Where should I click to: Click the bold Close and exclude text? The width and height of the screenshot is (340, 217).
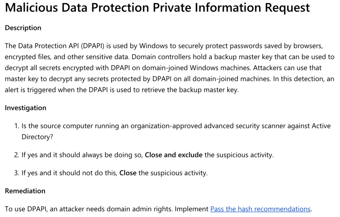click(174, 155)
